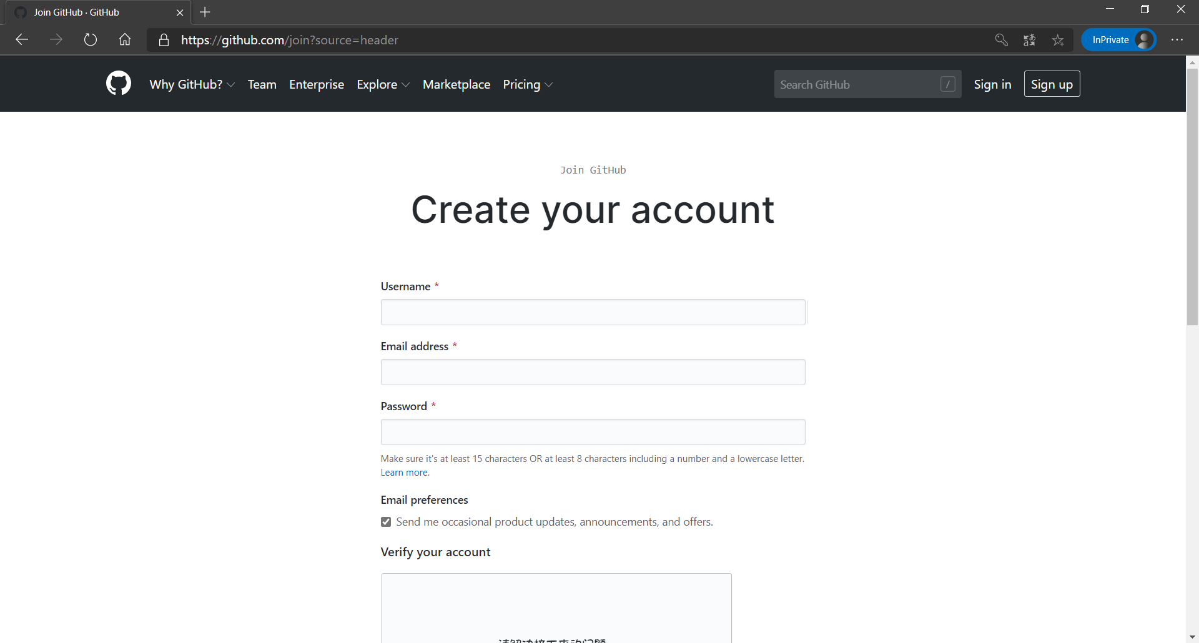
Task: Click the Sign up button
Action: 1052,84
